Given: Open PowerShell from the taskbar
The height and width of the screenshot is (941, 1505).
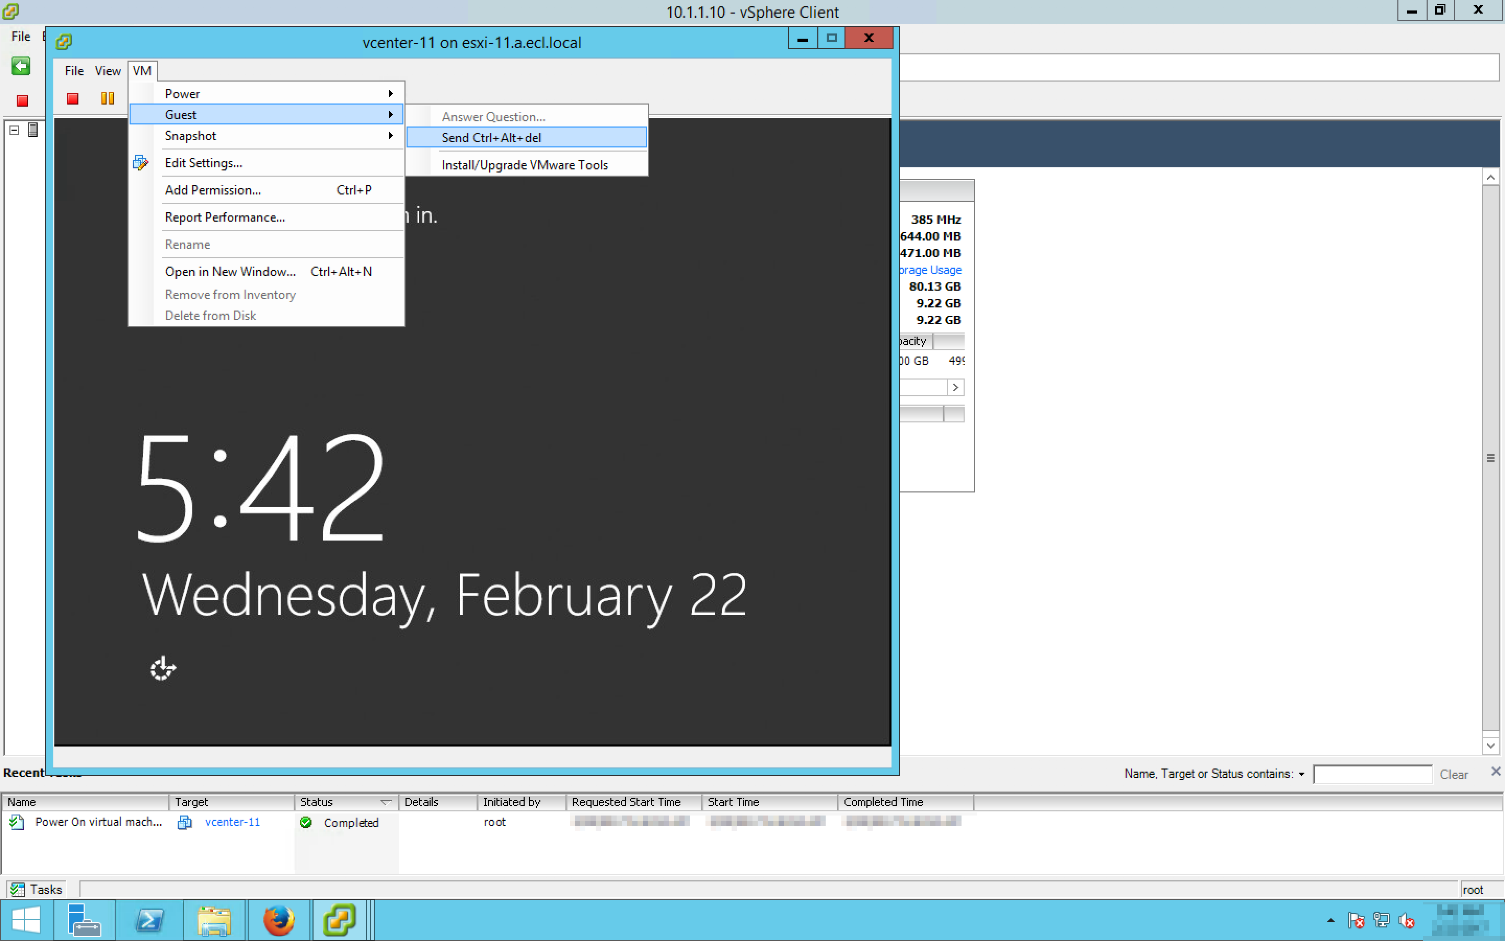Looking at the screenshot, I should 150,920.
